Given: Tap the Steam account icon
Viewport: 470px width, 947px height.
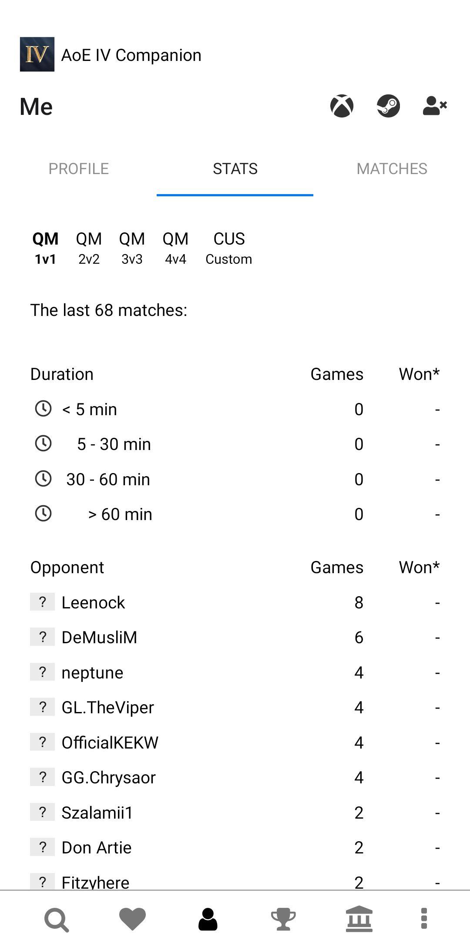Looking at the screenshot, I should coord(388,106).
